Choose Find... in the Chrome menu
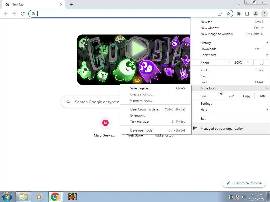This screenshot has width=270, height=202. click(230, 82)
